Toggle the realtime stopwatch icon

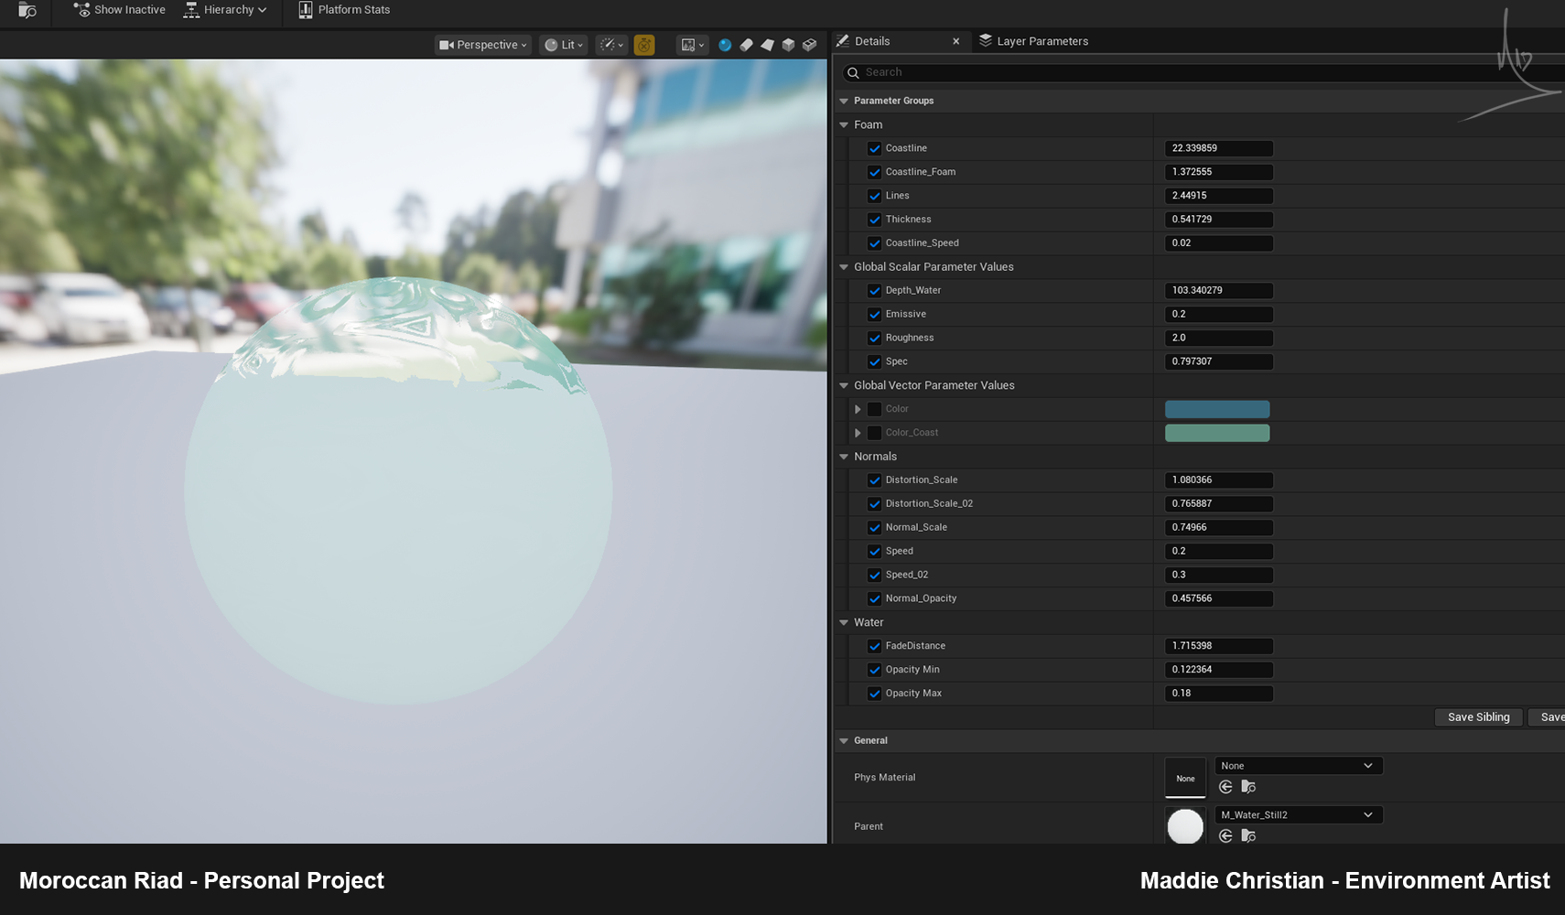click(x=644, y=45)
